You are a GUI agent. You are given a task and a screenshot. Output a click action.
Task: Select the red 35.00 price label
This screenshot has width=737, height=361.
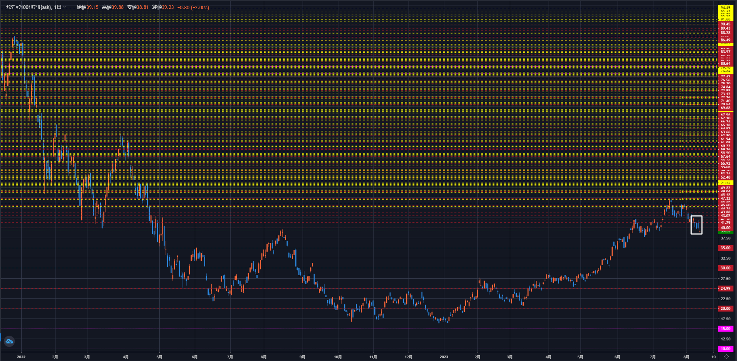pos(725,248)
